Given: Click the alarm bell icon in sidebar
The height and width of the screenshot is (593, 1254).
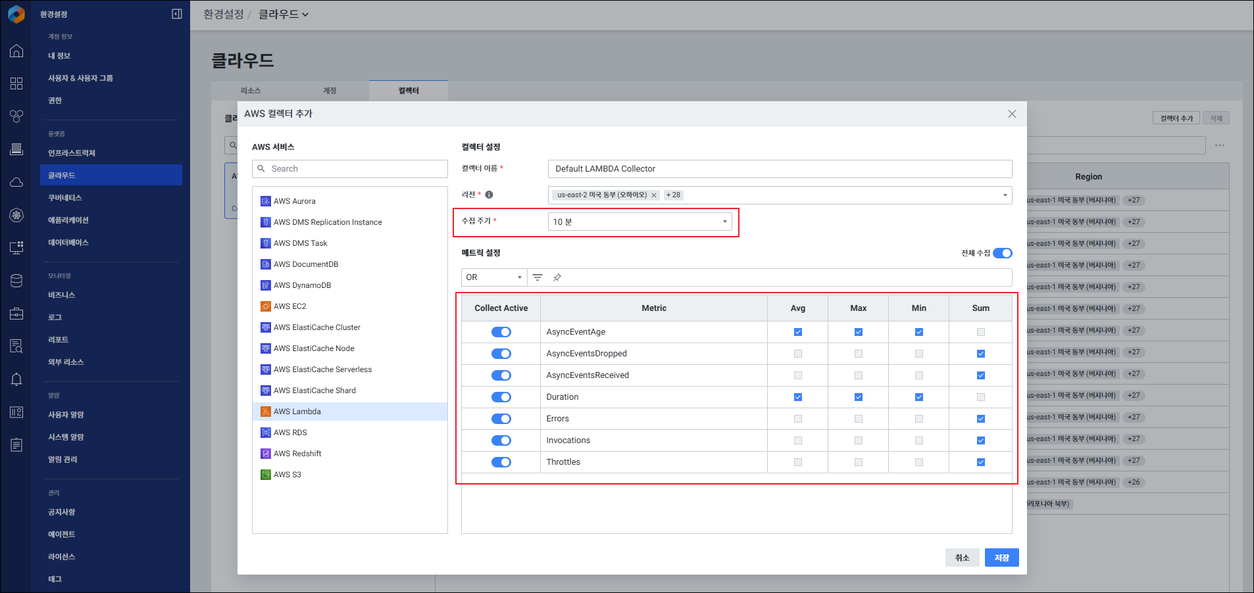Looking at the screenshot, I should (16, 379).
